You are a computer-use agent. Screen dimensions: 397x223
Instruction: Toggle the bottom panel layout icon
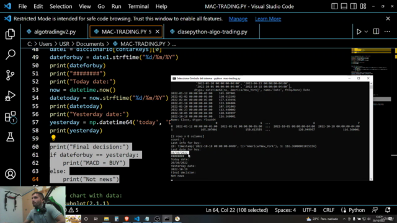344,6
